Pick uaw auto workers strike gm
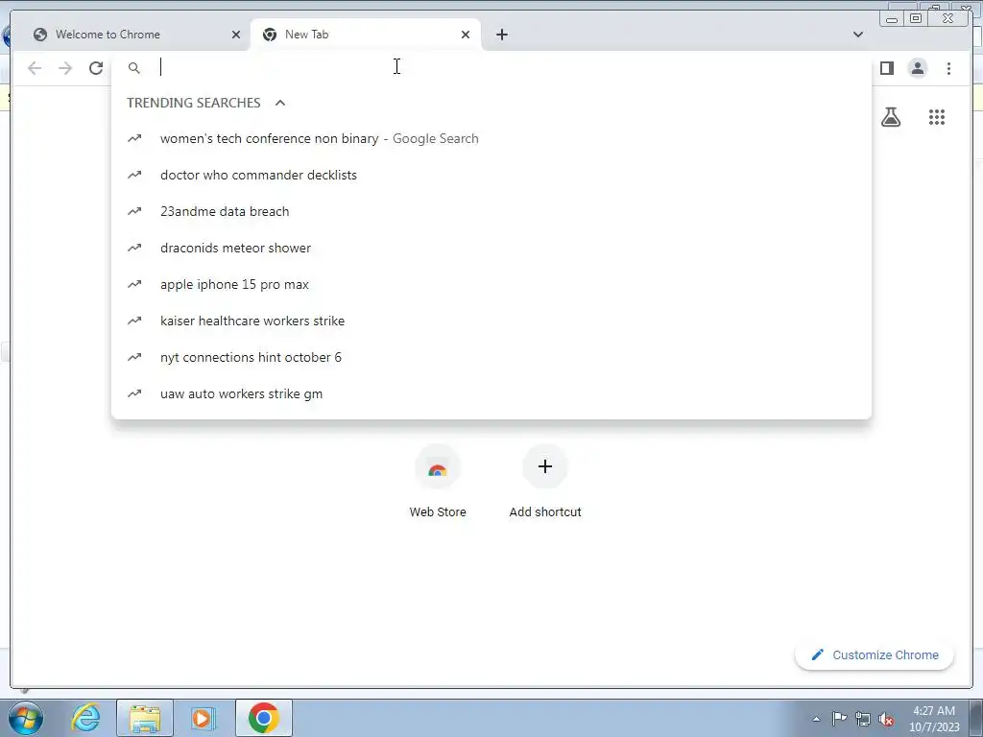 (x=491, y=393)
